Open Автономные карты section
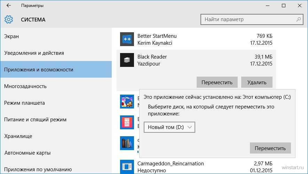308x174 pixels. 56,153
